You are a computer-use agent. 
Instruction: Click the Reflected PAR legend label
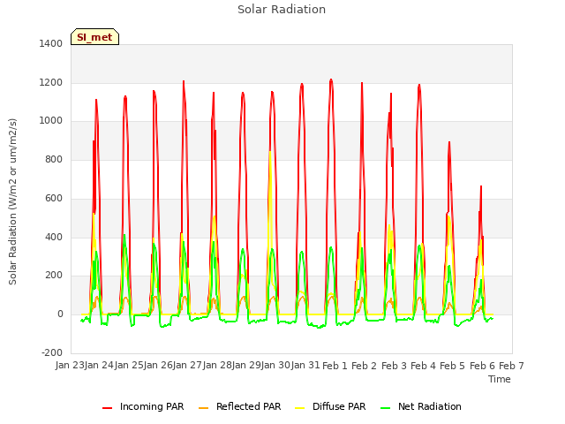[248, 406]
